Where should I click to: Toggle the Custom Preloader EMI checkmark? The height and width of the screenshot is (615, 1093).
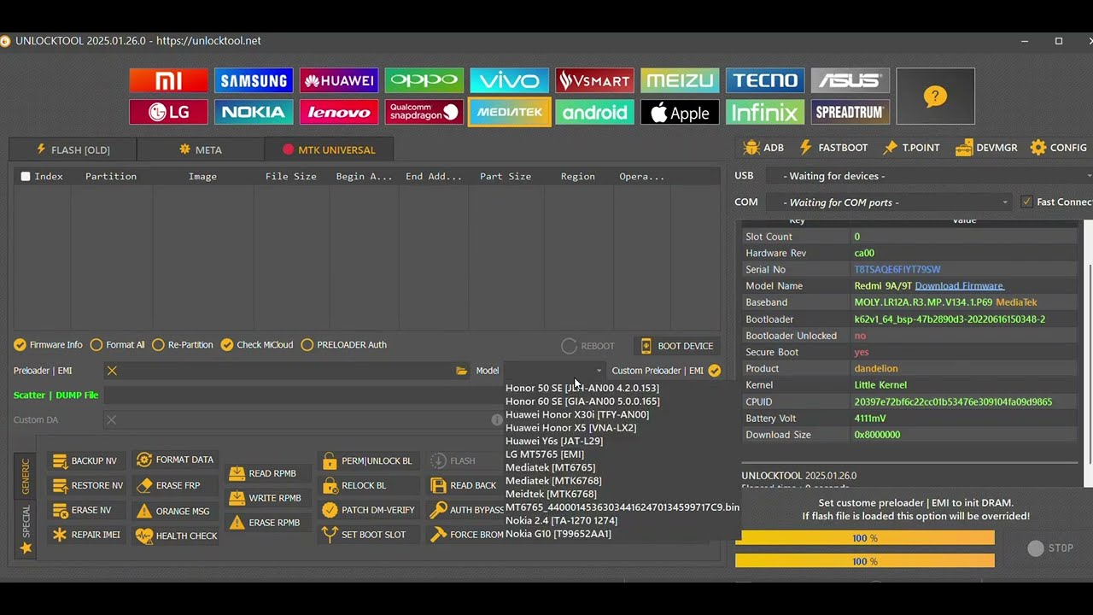[714, 371]
